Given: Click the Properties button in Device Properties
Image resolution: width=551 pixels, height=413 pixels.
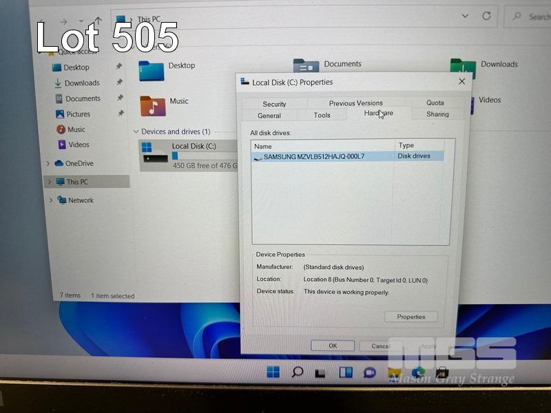Looking at the screenshot, I should pos(411,317).
